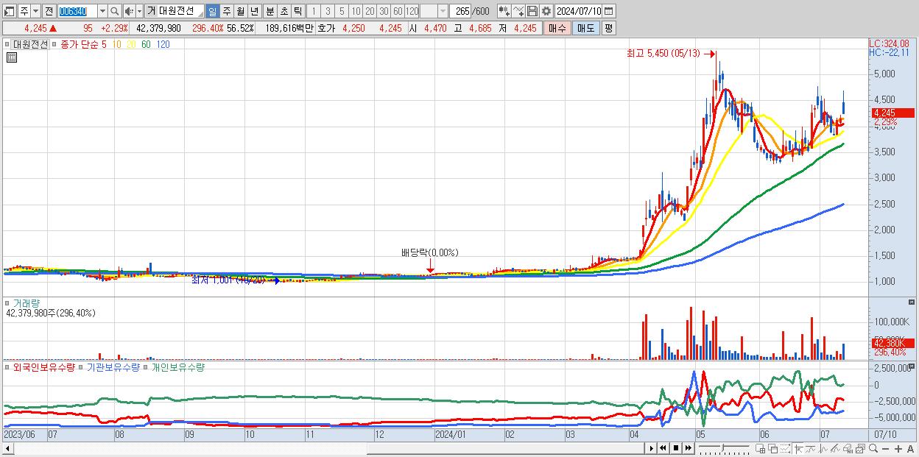The height and width of the screenshot is (457, 919).
Task: Choose the 5 interval button
Action: (341, 11)
